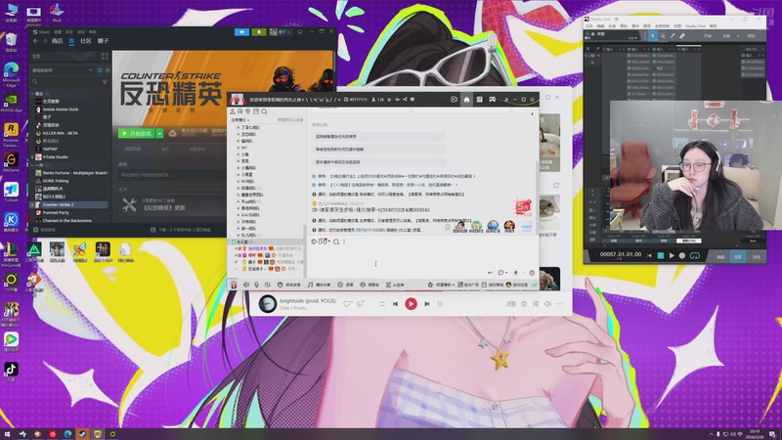782x440 pixels.
Task: Refresh the music player recommendation panel
Action: [556, 185]
